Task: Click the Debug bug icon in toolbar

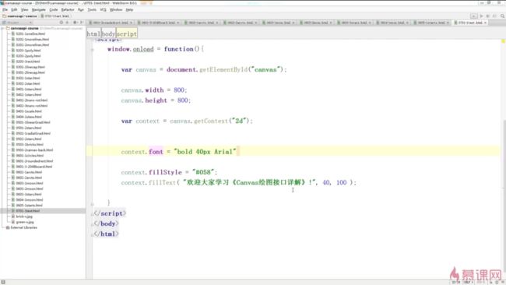Action: coord(487,16)
